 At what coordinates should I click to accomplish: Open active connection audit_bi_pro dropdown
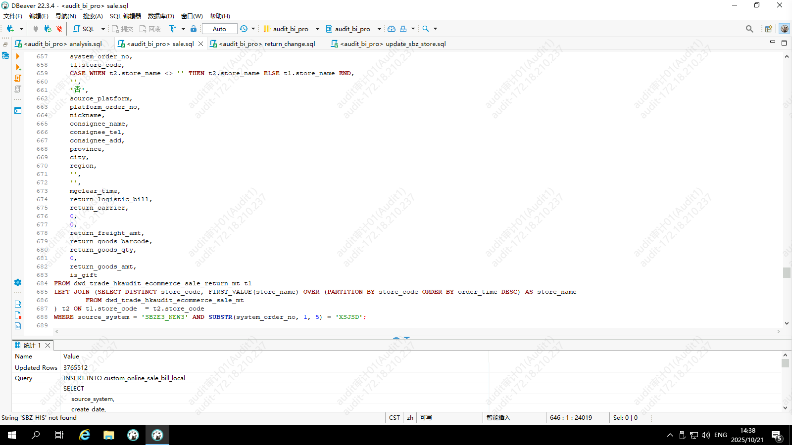point(317,29)
